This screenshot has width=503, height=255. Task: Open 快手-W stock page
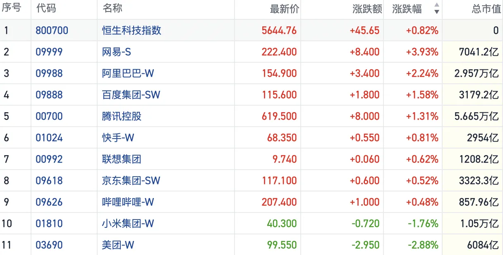pyautogui.click(x=118, y=138)
